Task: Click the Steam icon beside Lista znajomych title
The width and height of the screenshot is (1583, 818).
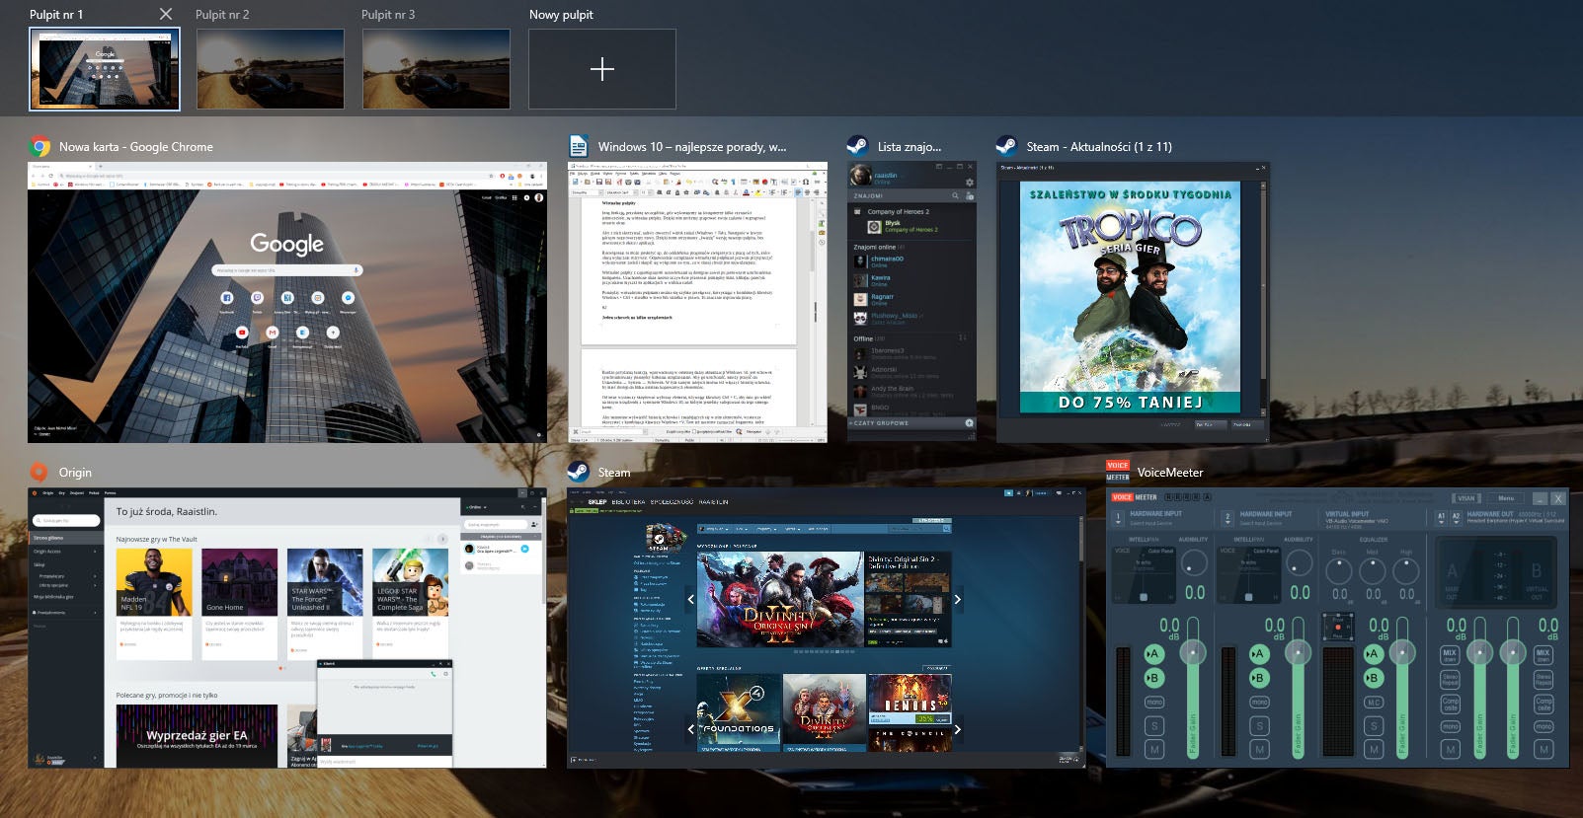Action: coord(857,146)
